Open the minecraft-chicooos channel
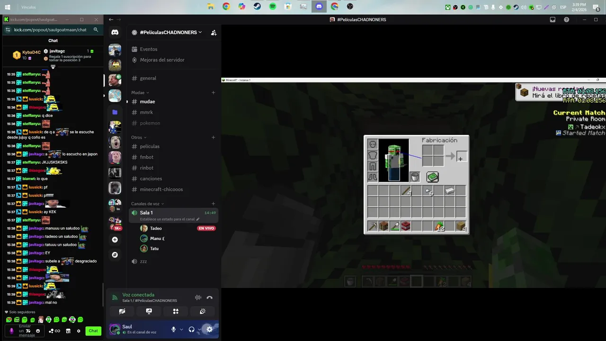 tap(173, 189)
